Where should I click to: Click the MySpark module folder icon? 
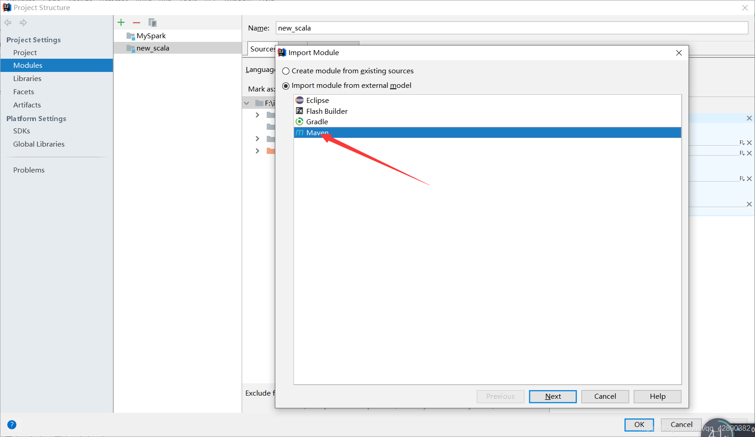point(131,36)
